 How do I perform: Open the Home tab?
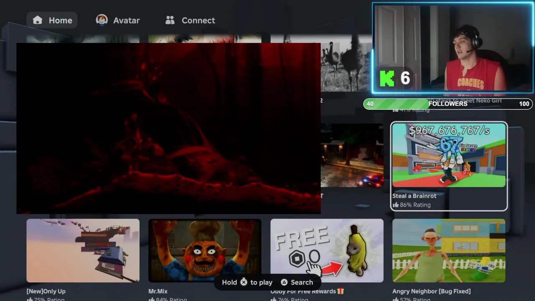pos(52,20)
